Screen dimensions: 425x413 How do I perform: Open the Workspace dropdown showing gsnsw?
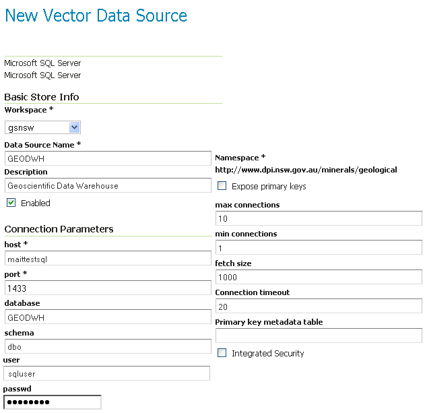(42, 127)
